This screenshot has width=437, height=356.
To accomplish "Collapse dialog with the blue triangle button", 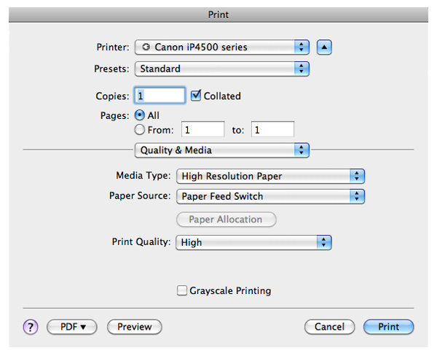I will tap(324, 47).
